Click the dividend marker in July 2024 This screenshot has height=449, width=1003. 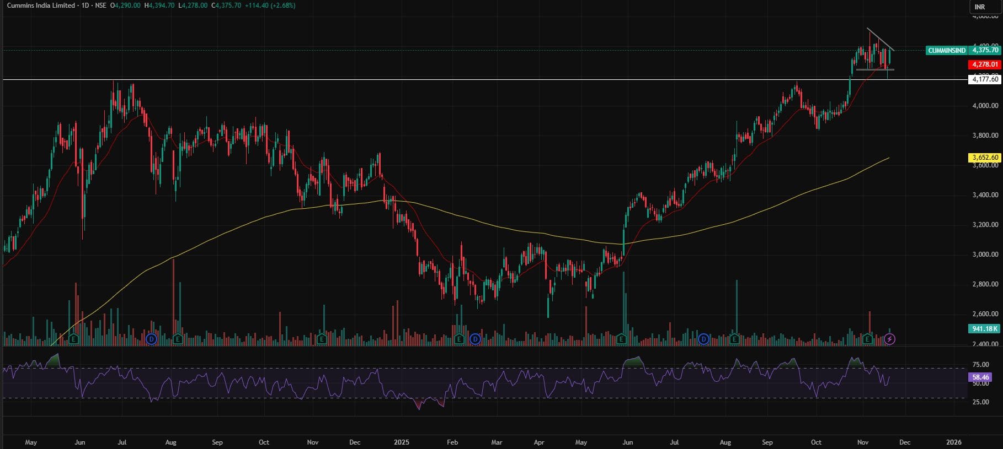pyautogui.click(x=152, y=339)
